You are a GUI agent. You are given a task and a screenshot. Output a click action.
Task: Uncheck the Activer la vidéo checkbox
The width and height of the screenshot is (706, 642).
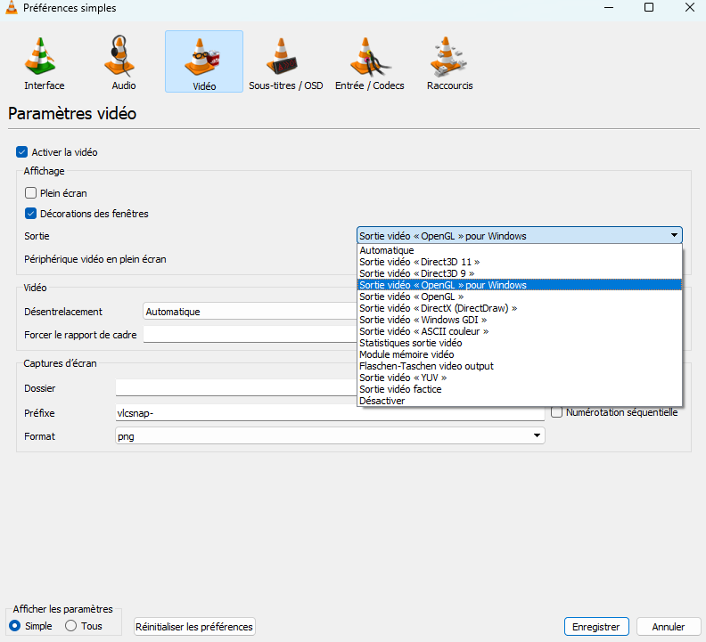pos(22,152)
